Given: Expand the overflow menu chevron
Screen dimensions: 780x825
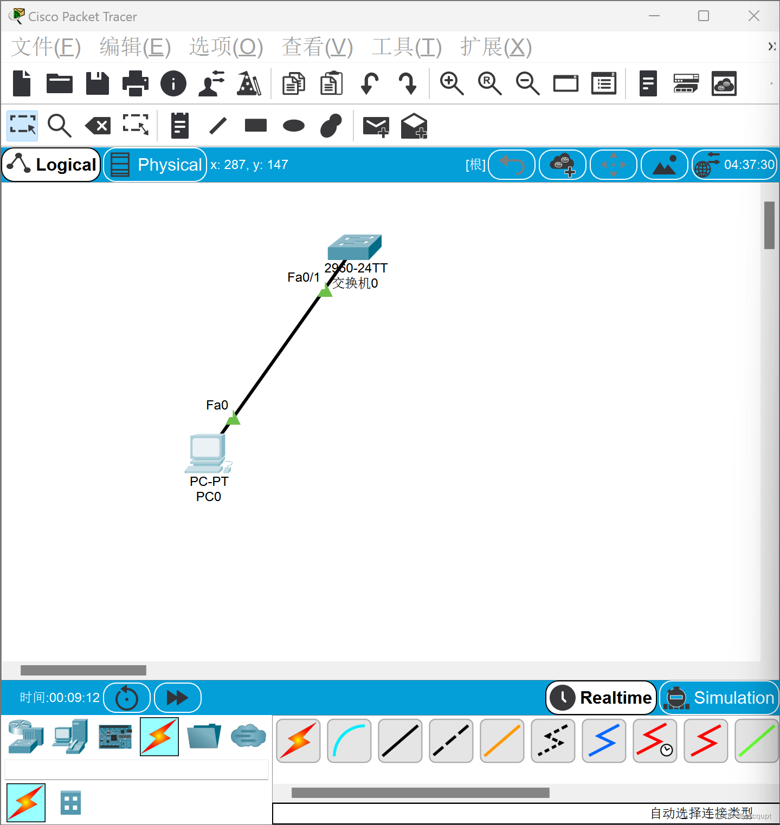Looking at the screenshot, I should click(x=772, y=47).
